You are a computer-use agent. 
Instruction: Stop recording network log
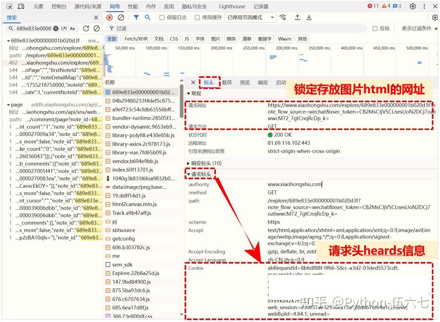point(110,17)
